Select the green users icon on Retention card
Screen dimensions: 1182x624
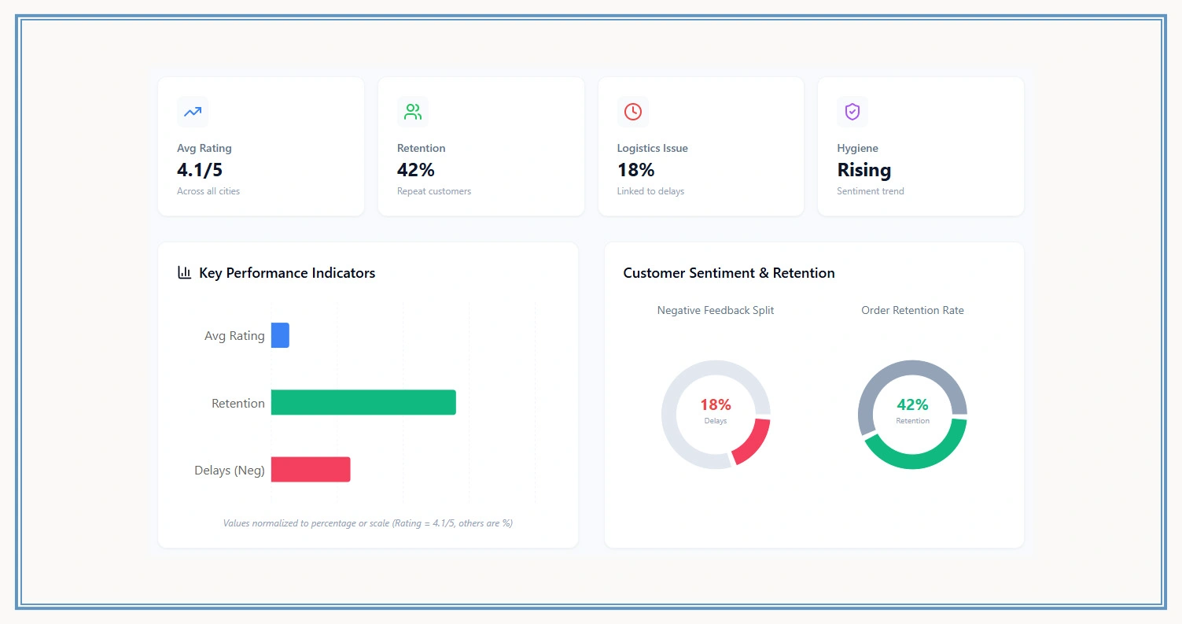[x=413, y=112]
